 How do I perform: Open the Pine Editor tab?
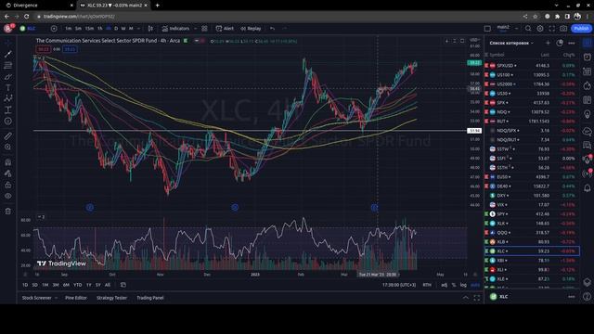(76, 298)
